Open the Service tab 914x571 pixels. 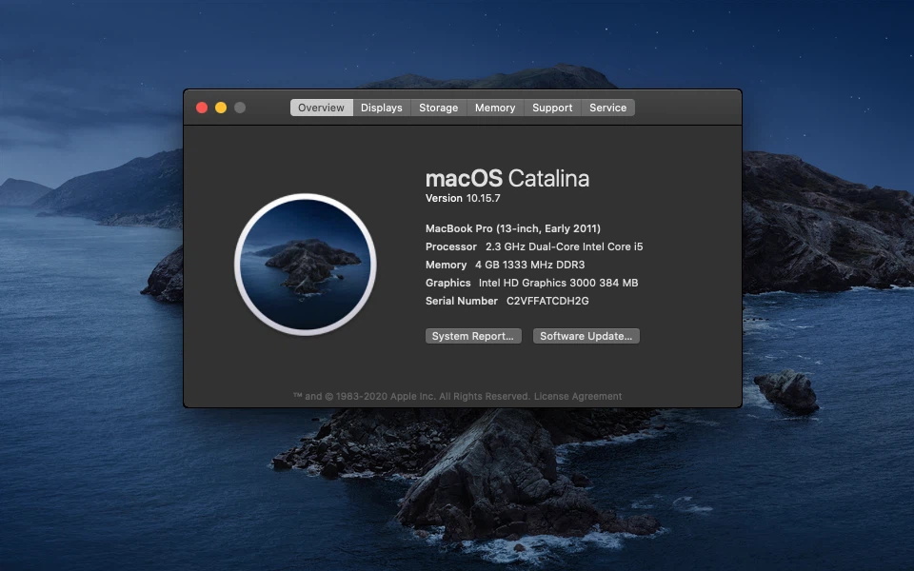click(x=607, y=108)
